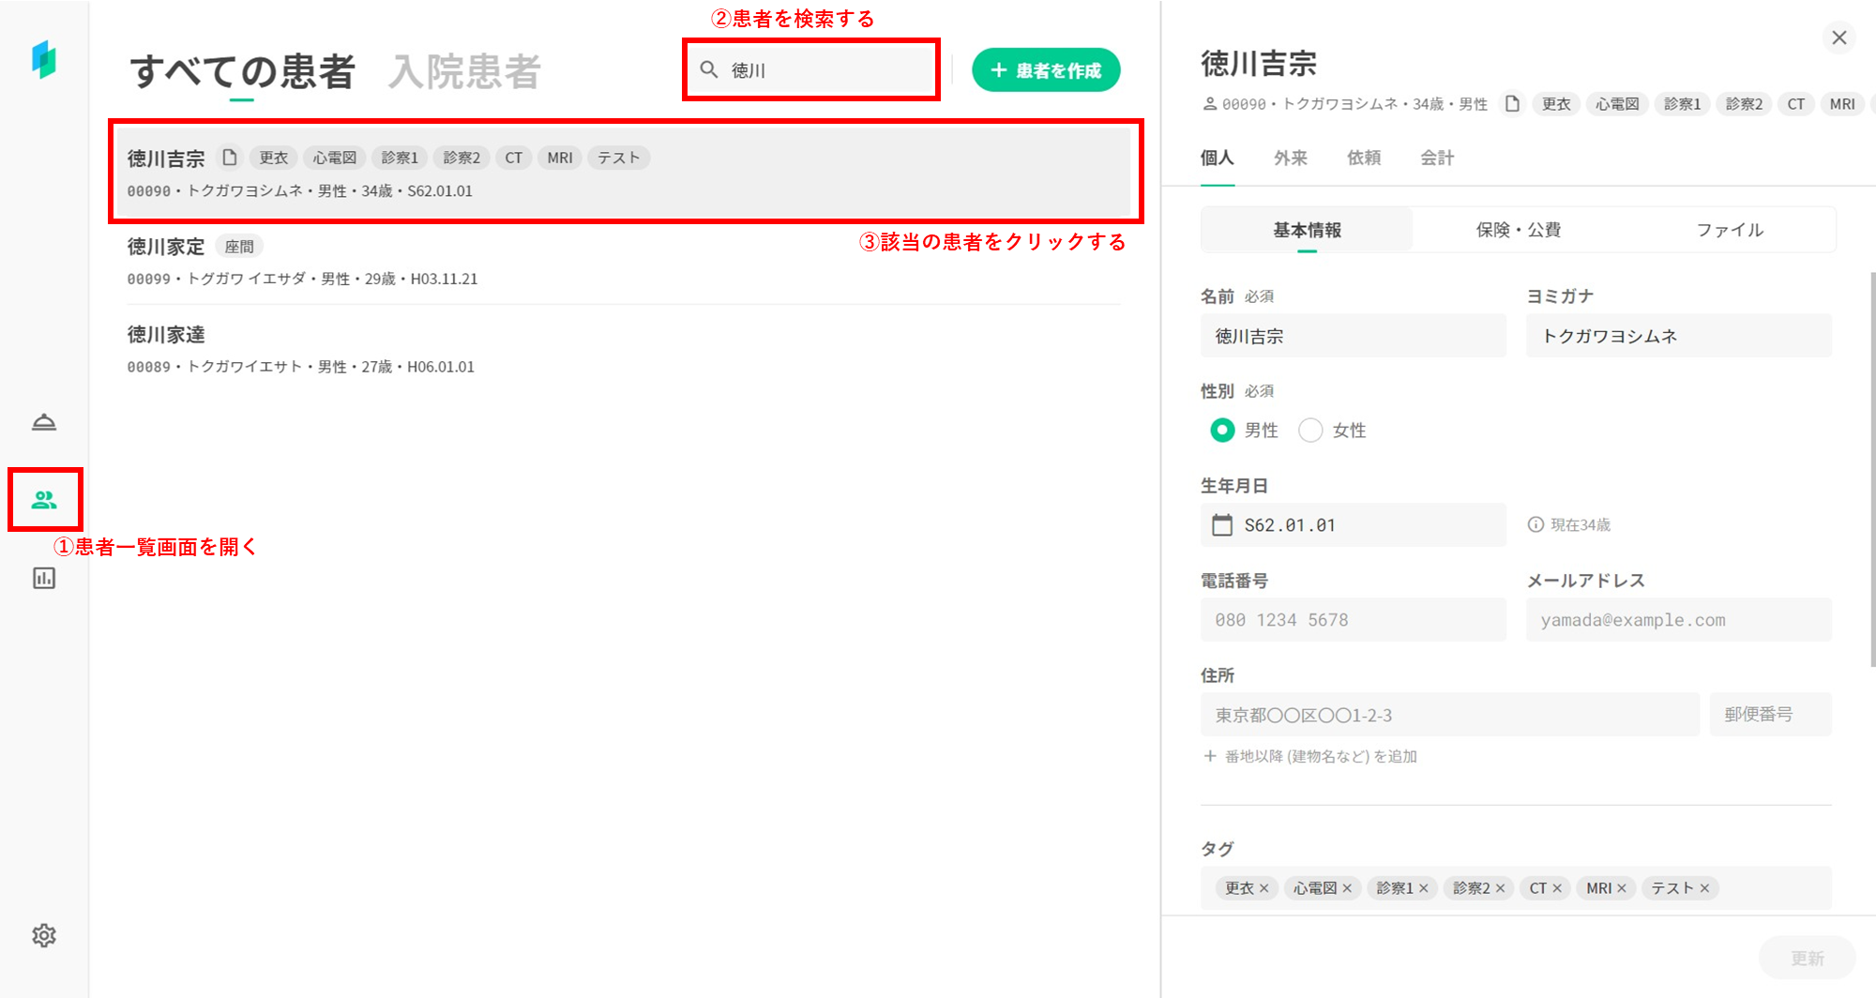Open the 入院患者 tab
The width and height of the screenshot is (1876, 998).
click(464, 71)
